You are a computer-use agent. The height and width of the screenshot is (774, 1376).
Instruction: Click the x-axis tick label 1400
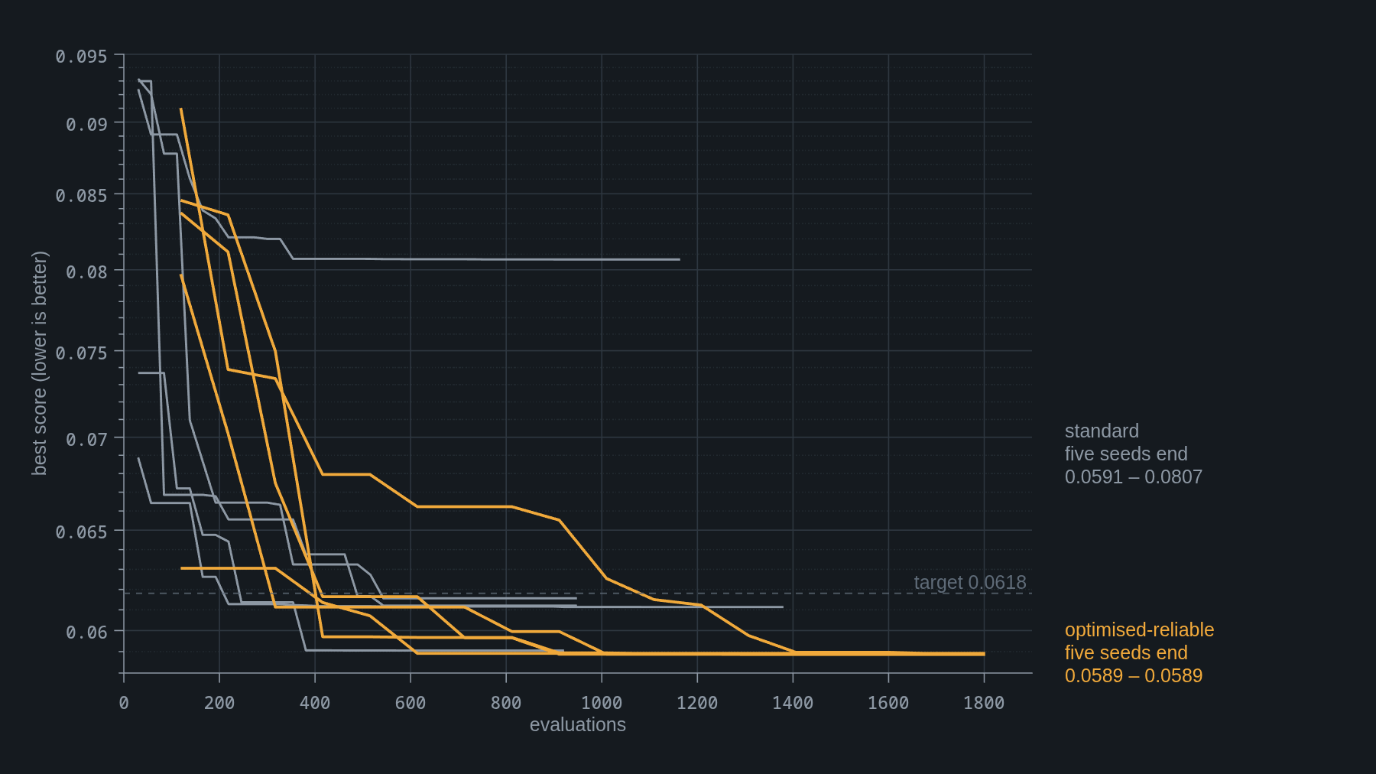click(x=793, y=702)
